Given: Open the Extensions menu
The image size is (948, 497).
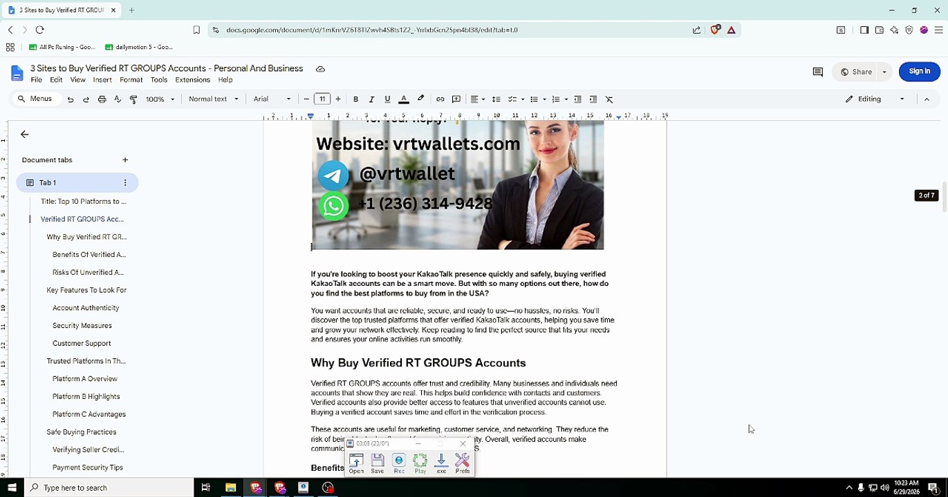Looking at the screenshot, I should point(193,80).
